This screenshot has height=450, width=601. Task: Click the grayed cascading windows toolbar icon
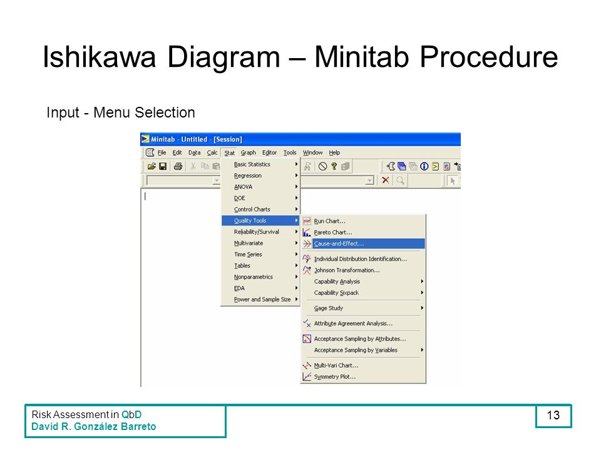(413, 166)
